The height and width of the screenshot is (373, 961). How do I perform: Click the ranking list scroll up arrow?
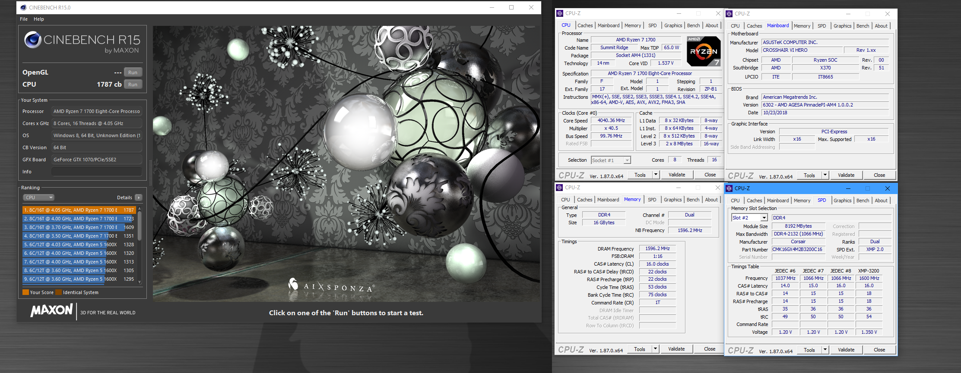click(x=140, y=209)
